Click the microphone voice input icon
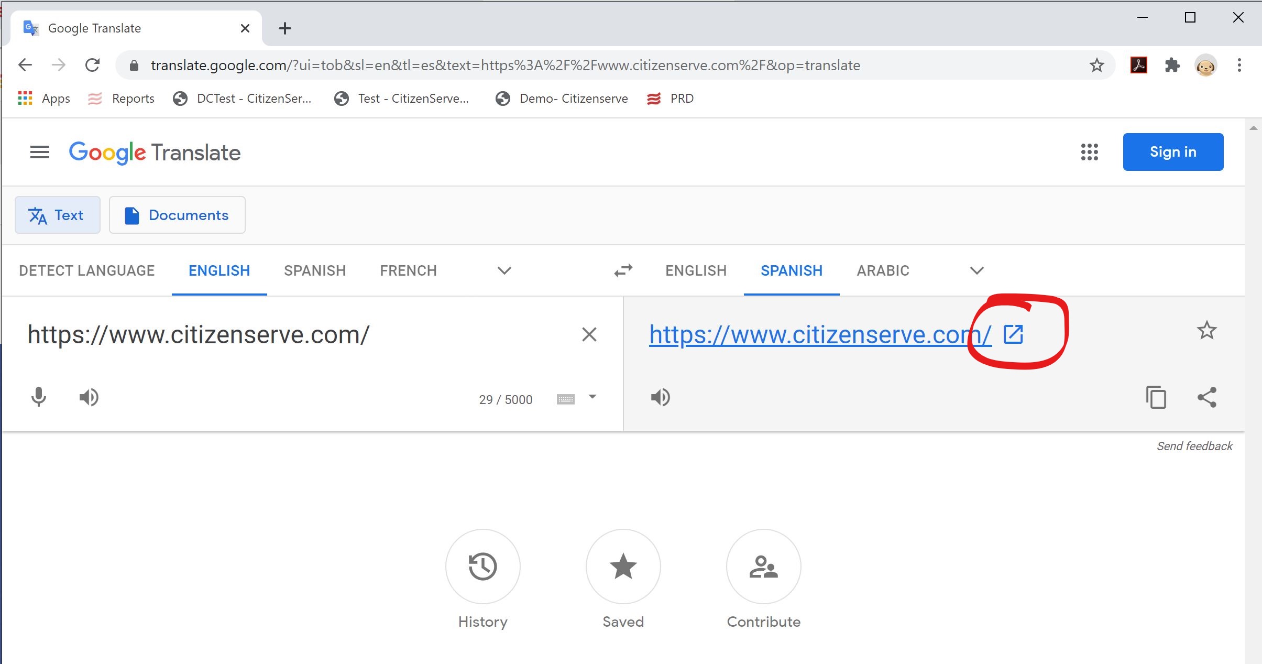This screenshot has width=1262, height=664. click(39, 397)
